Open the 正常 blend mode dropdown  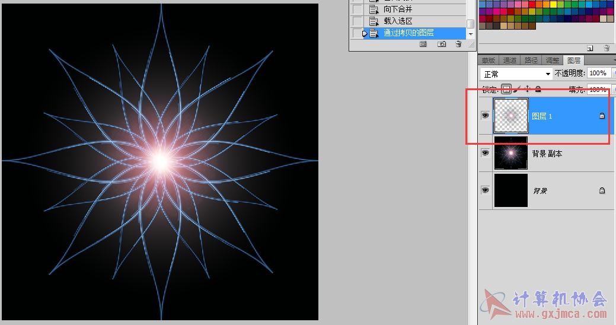pyautogui.click(x=516, y=74)
